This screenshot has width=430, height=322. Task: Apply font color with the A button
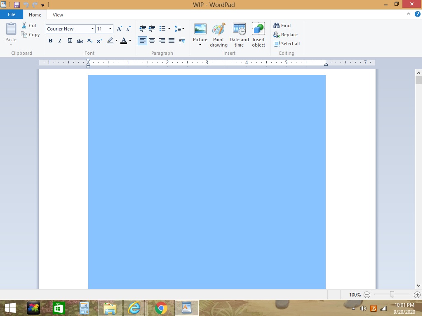pyautogui.click(x=124, y=41)
